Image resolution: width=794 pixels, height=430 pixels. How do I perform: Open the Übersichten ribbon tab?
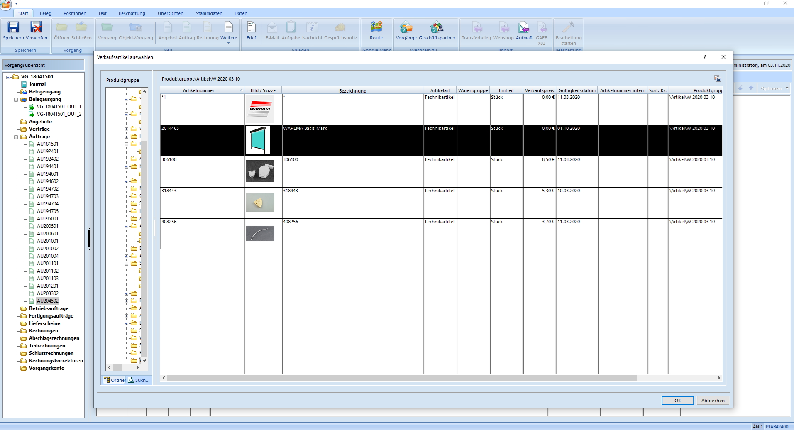pos(171,13)
